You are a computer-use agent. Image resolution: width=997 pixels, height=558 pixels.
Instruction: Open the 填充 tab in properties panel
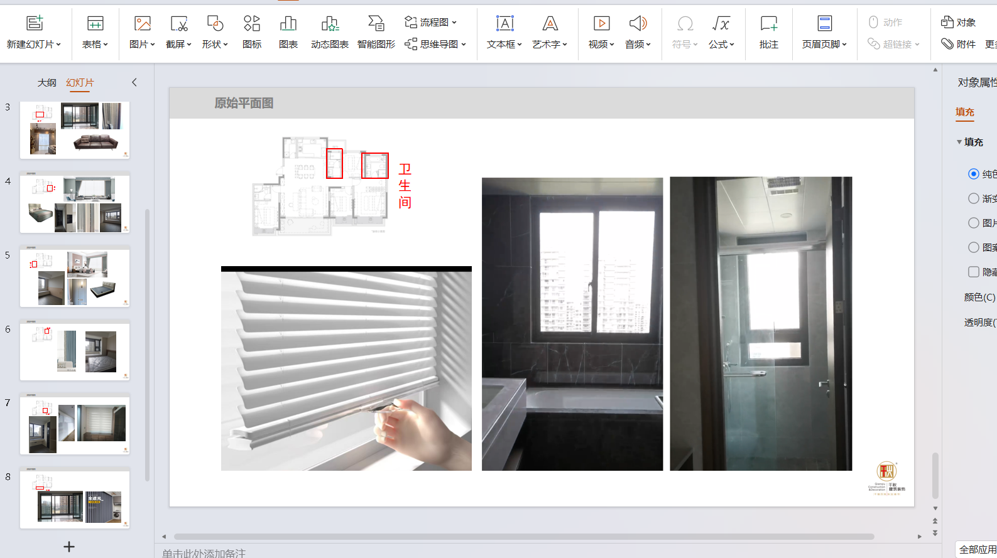click(964, 112)
